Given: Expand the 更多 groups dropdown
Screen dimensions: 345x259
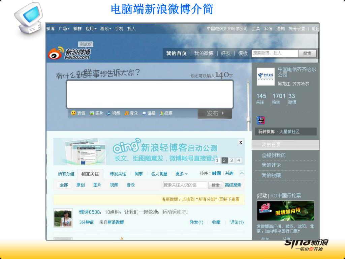Looking at the screenshot, I should 182,174.
